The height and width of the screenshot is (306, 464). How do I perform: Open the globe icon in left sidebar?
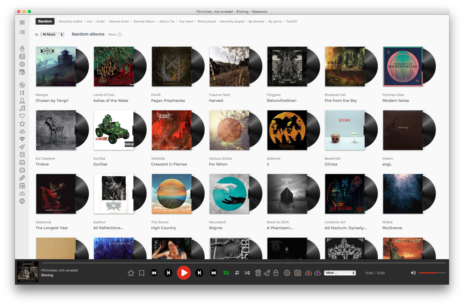pyautogui.click(x=22, y=201)
